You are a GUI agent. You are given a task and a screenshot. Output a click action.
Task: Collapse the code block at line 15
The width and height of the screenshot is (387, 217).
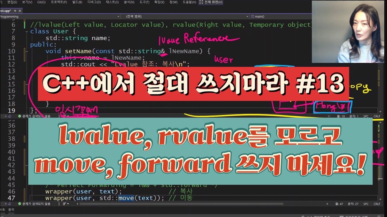pos(27,84)
